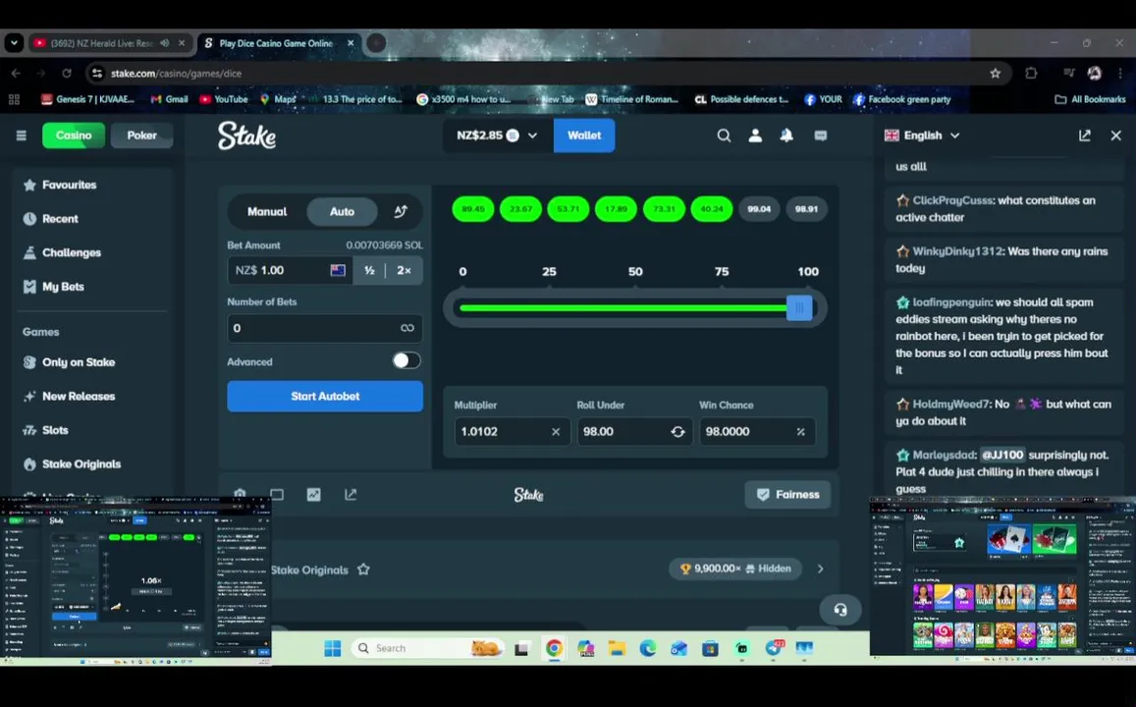This screenshot has height=707, width=1136.
Task: Open the balance currency dropdown
Action: pos(496,136)
